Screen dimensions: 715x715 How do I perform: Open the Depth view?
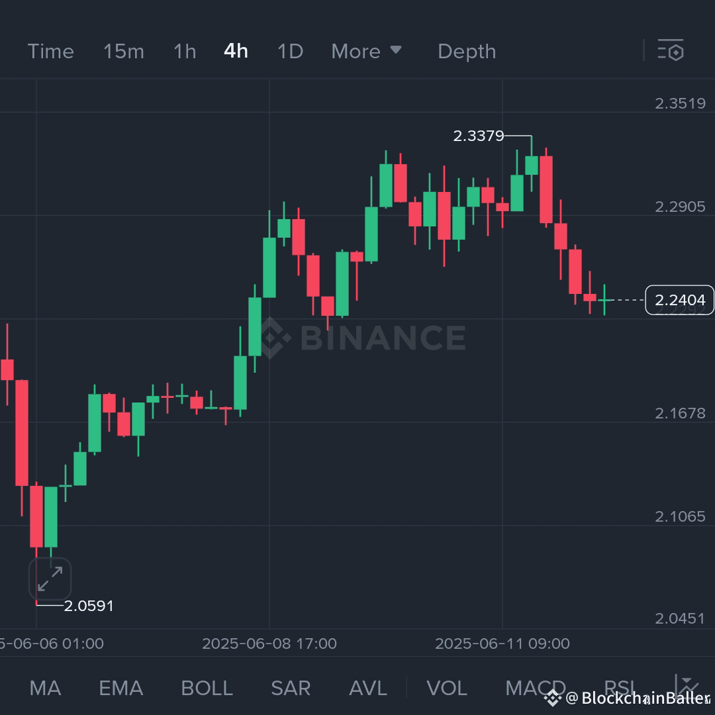point(466,51)
